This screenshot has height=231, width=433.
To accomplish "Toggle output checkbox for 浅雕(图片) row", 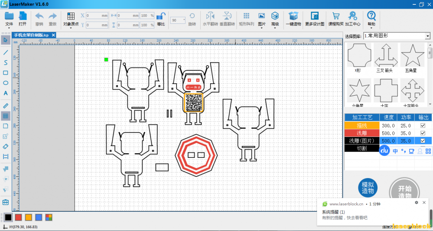I will click(x=423, y=141).
